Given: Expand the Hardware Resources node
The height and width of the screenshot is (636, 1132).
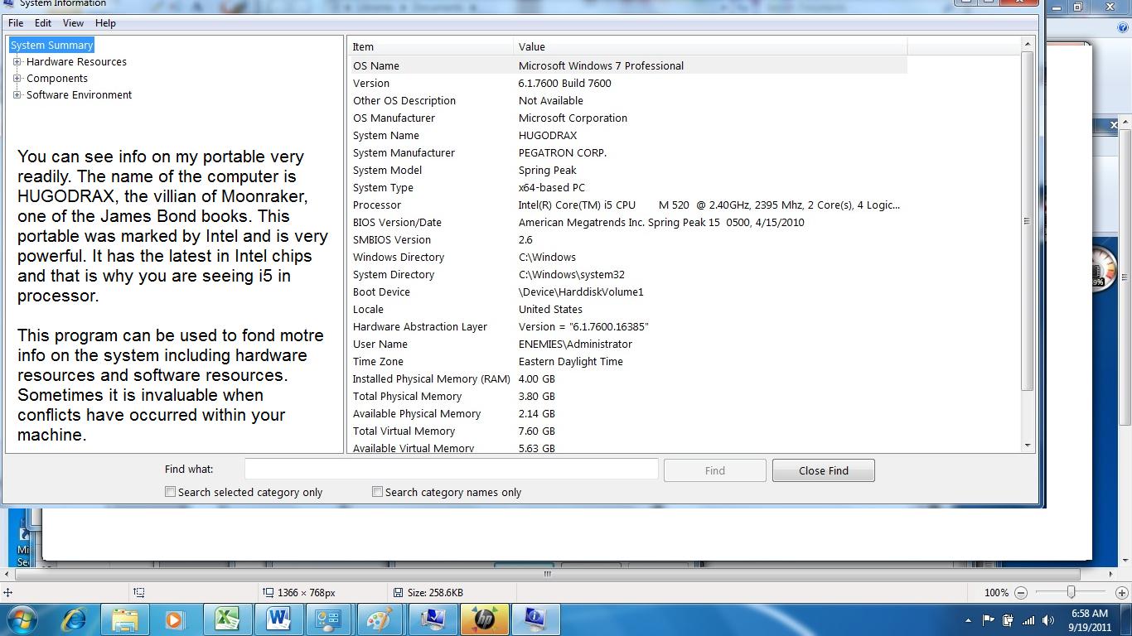Looking at the screenshot, I should [x=17, y=61].
